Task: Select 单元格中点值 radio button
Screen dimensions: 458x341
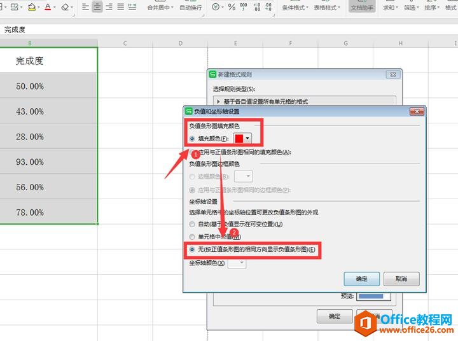Action: [192, 237]
